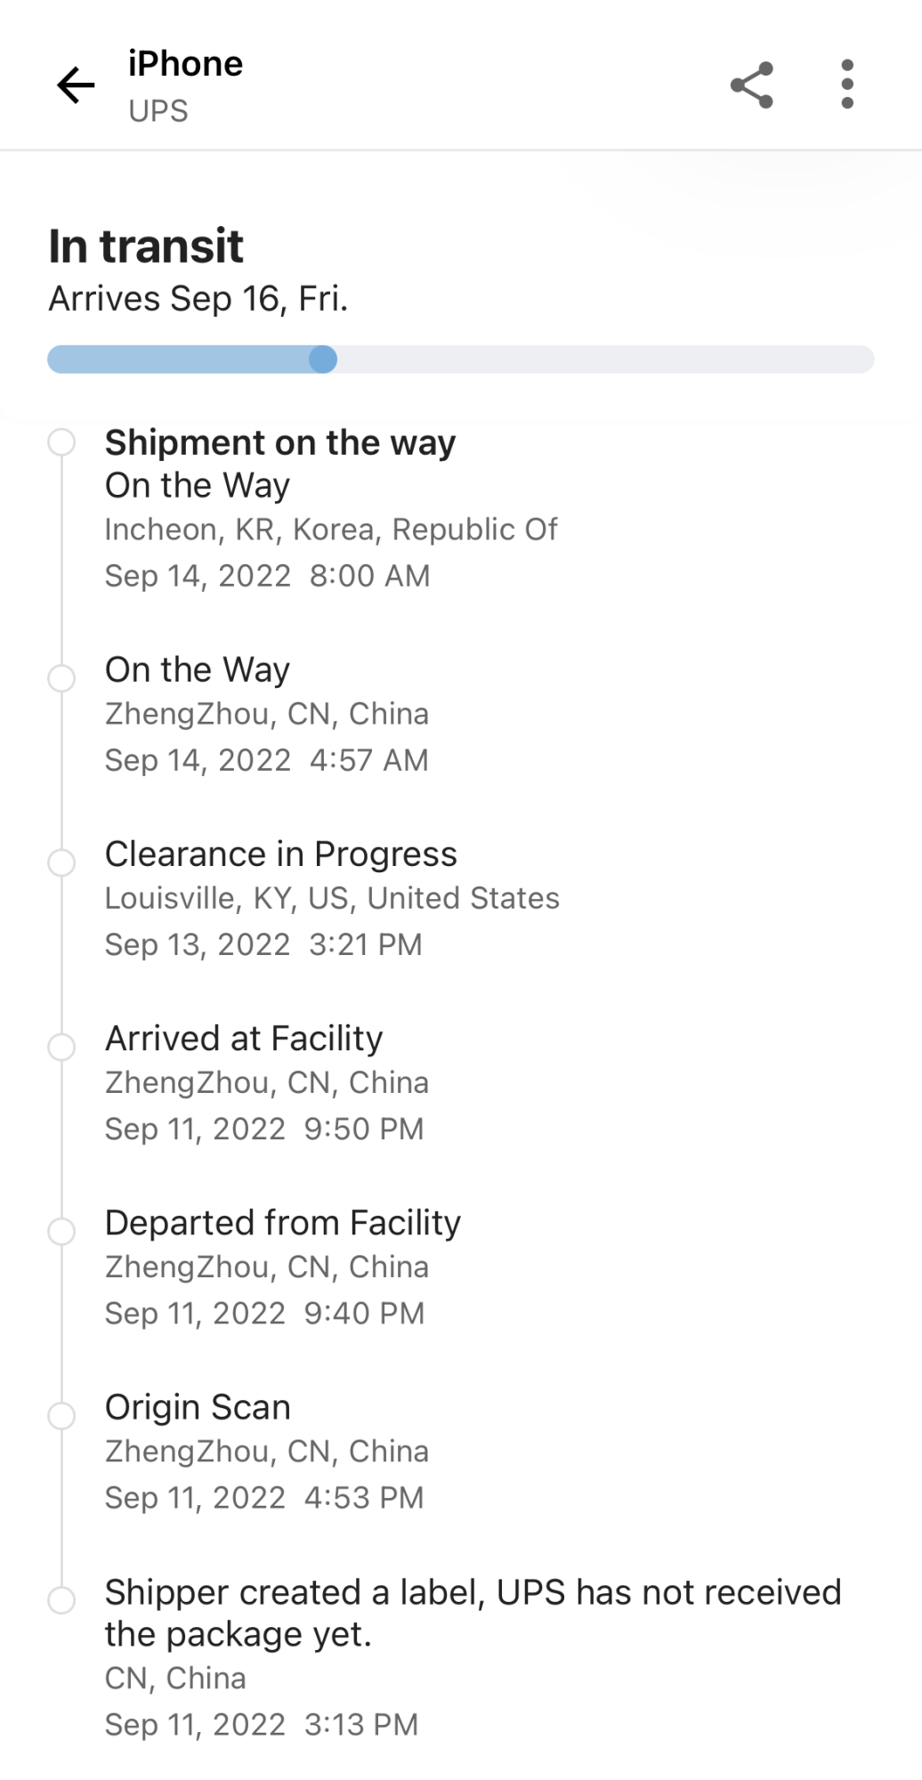Viewport: 922px width, 1780px height.
Task: Click the Departed from Facility marker circle
Action: (x=61, y=1232)
